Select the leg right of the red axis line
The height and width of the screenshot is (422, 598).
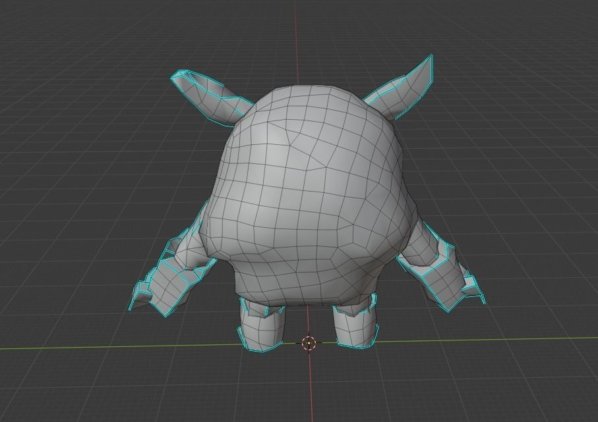click(x=355, y=322)
